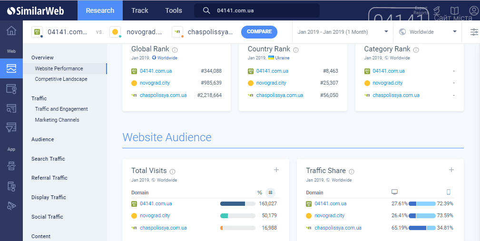Open Referral Traffic section

[49, 178]
